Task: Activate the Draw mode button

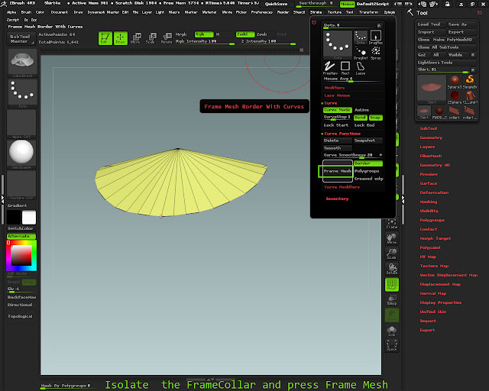Action: pyautogui.click(x=121, y=38)
